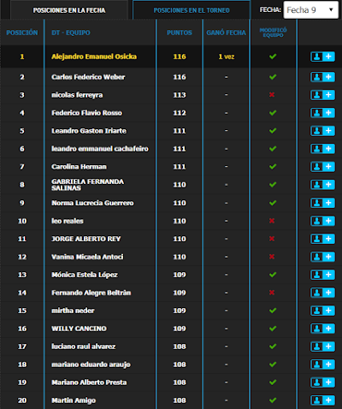Click add-user icon for nicolas ferreyra
342x409 pixels.
[x=322, y=95]
